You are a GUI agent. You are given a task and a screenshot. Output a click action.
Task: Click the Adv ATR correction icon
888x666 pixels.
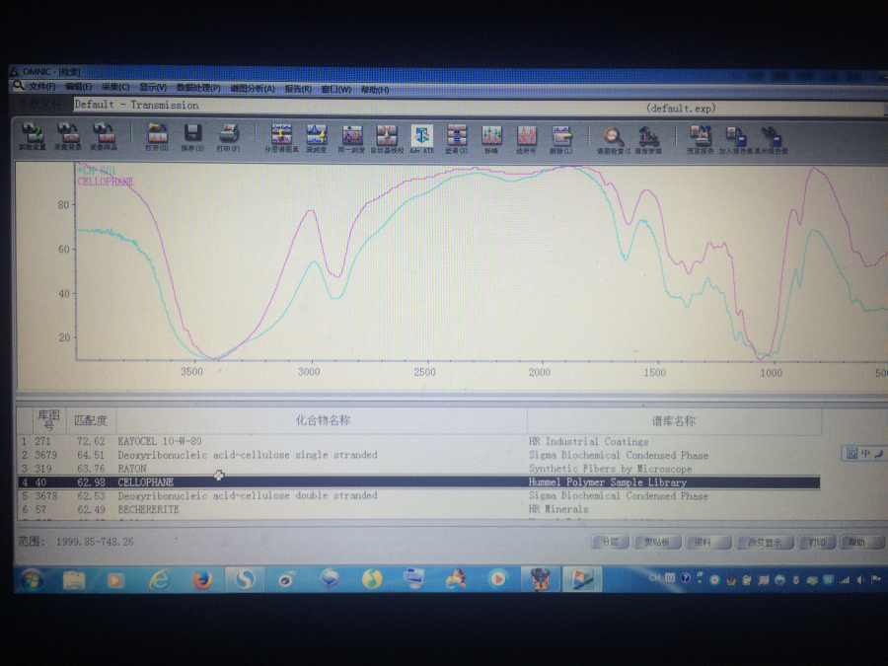[x=422, y=139]
